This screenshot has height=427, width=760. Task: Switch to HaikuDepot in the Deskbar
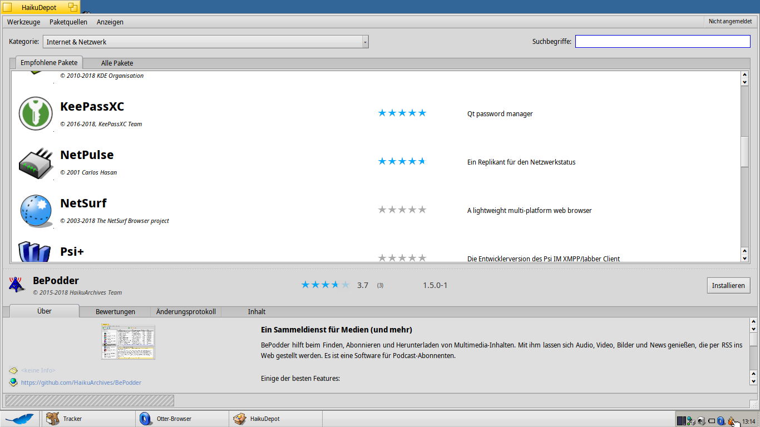[275, 419]
